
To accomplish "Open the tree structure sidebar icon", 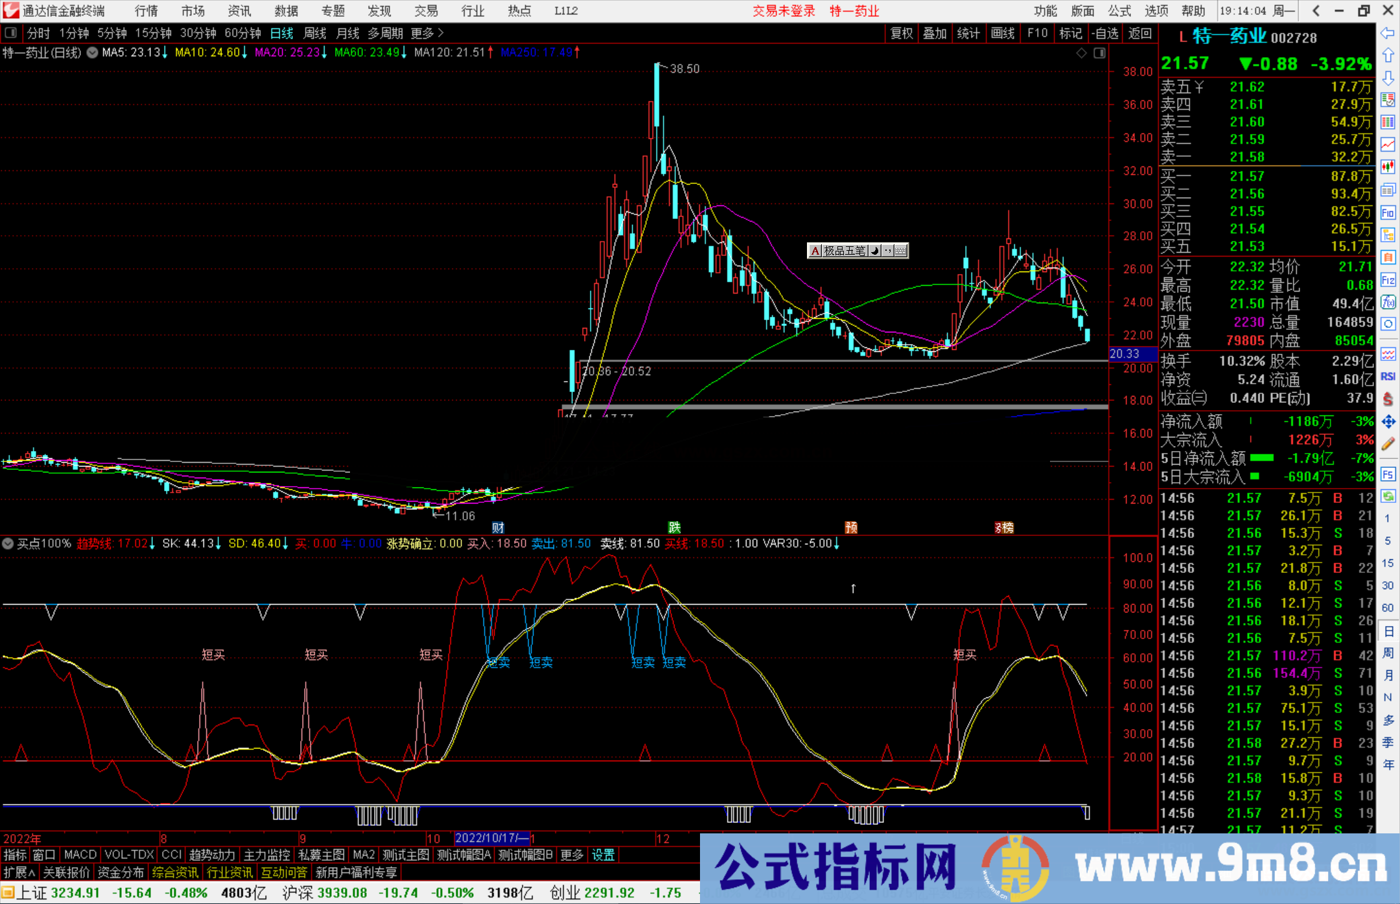I will (x=1388, y=235).
